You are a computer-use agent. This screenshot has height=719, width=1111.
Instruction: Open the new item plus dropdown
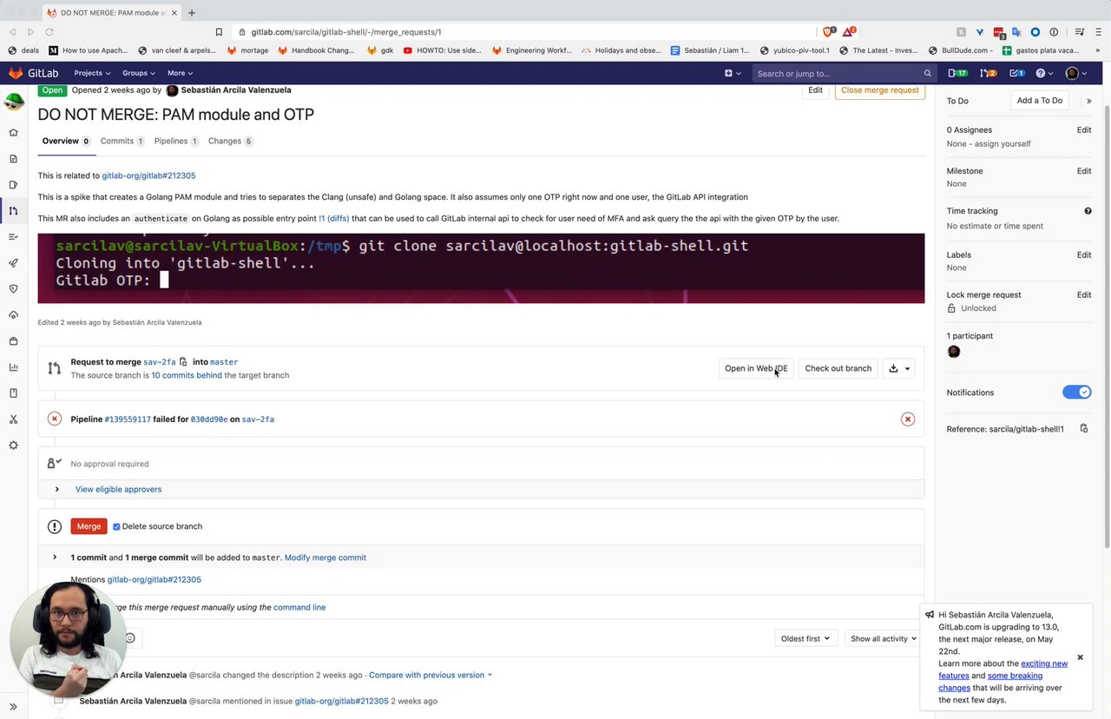tap(733, 73)
